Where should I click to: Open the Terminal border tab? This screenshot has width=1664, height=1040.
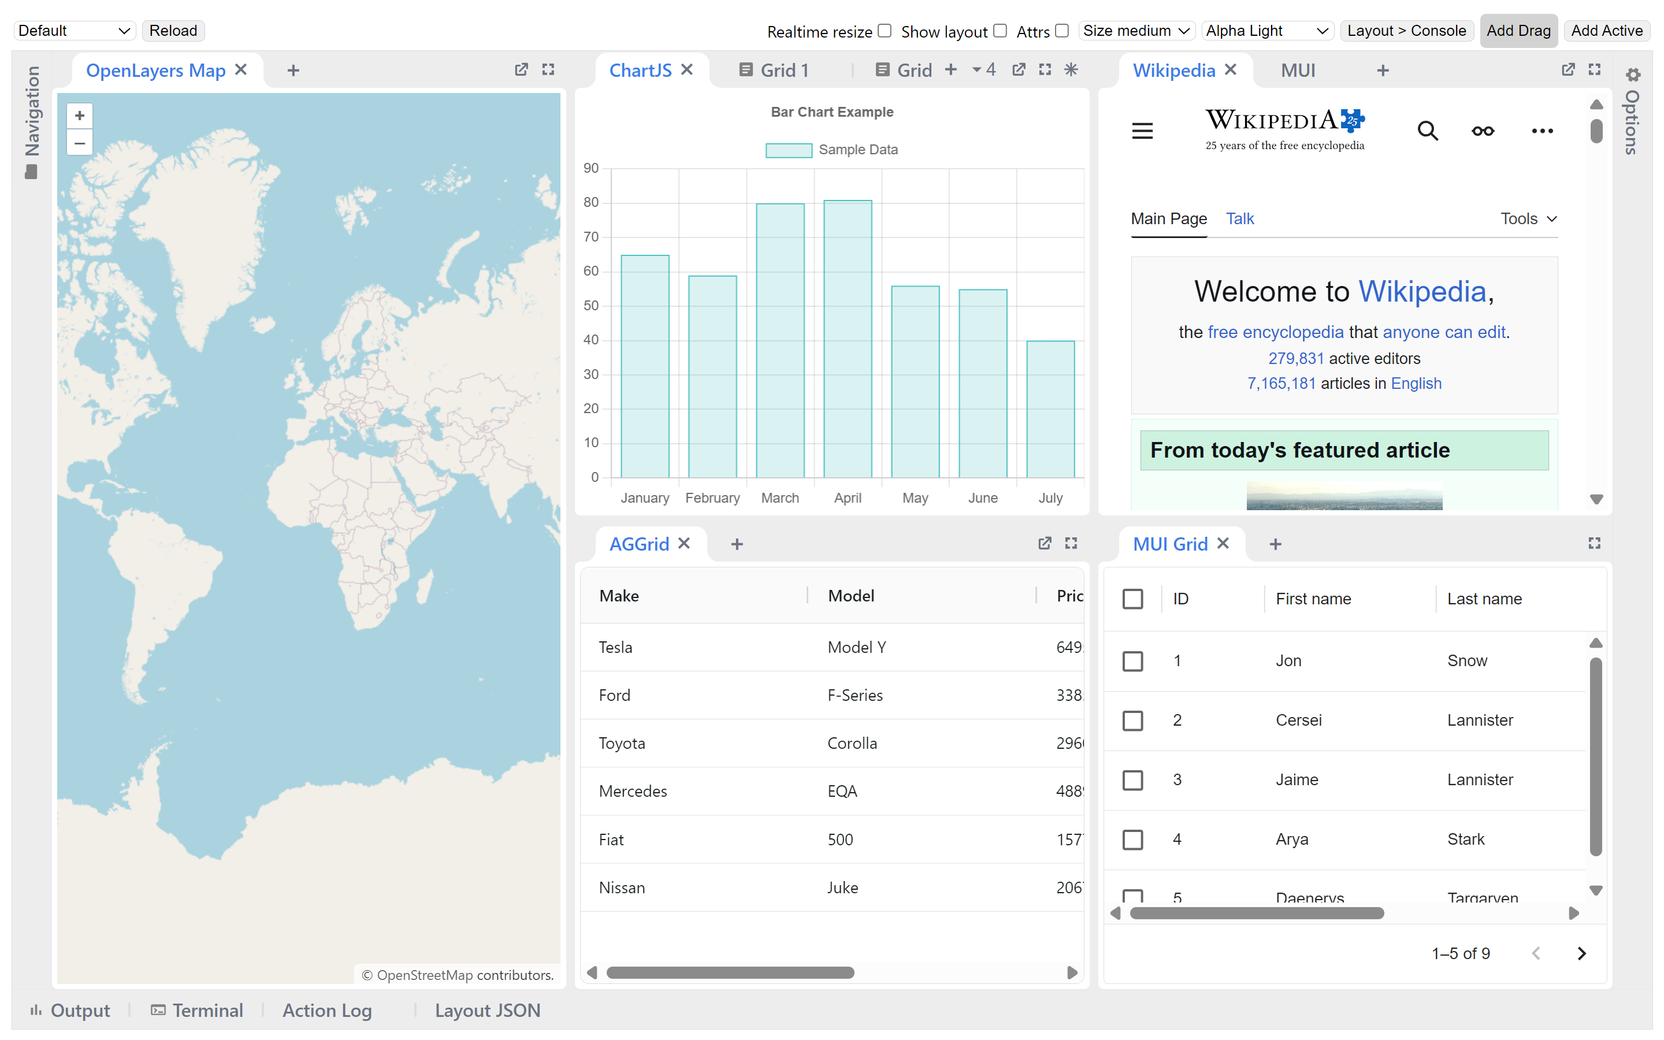pyautogui.click(x=198, y=1010)
